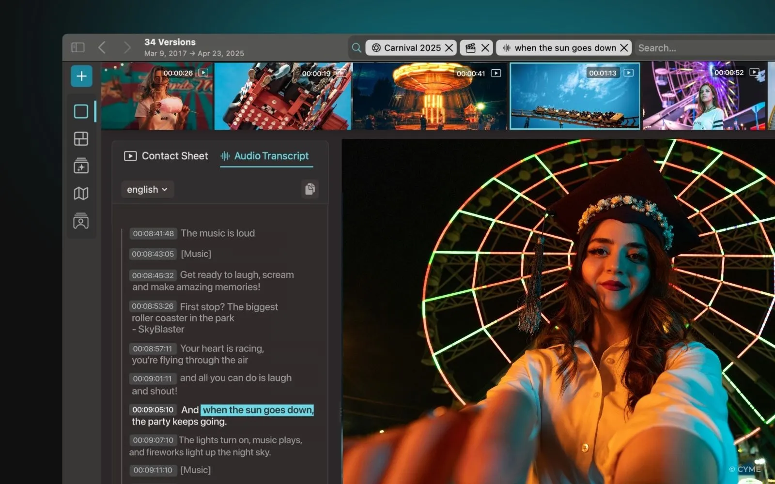This screenshot has height=484, width=775.
Task: Click the blue plus add button
Action: tap(81, 76)
